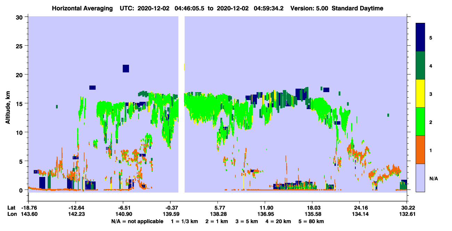The height and width of the screenshot is (231, 452).
Task: Click the end time '04:59:34.2'
Action: [268, 8]
